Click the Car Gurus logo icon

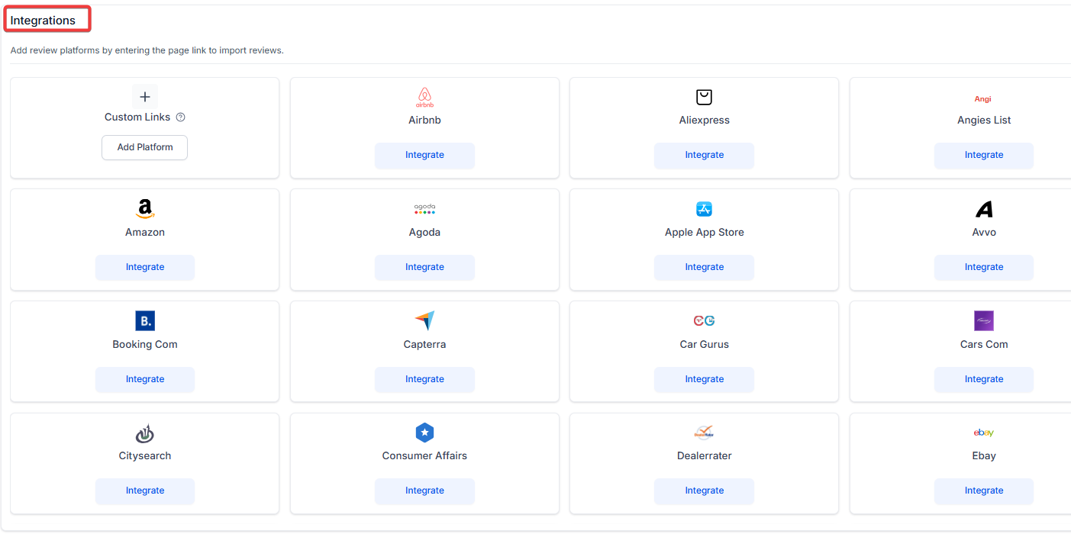tap(704, 320)
